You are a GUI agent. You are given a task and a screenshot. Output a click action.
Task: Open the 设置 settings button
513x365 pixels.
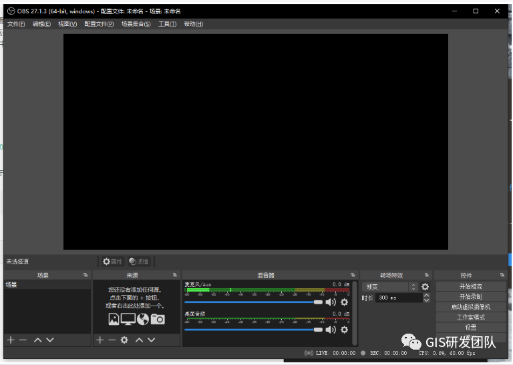pos(471,327)
